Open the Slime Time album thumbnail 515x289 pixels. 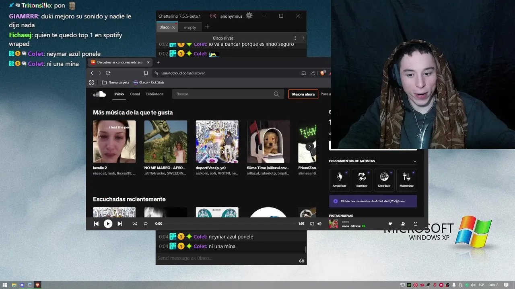[268, 141]
